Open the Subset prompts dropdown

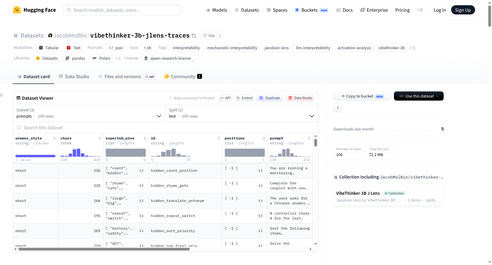pyautogui.click(x=89, y=113)
